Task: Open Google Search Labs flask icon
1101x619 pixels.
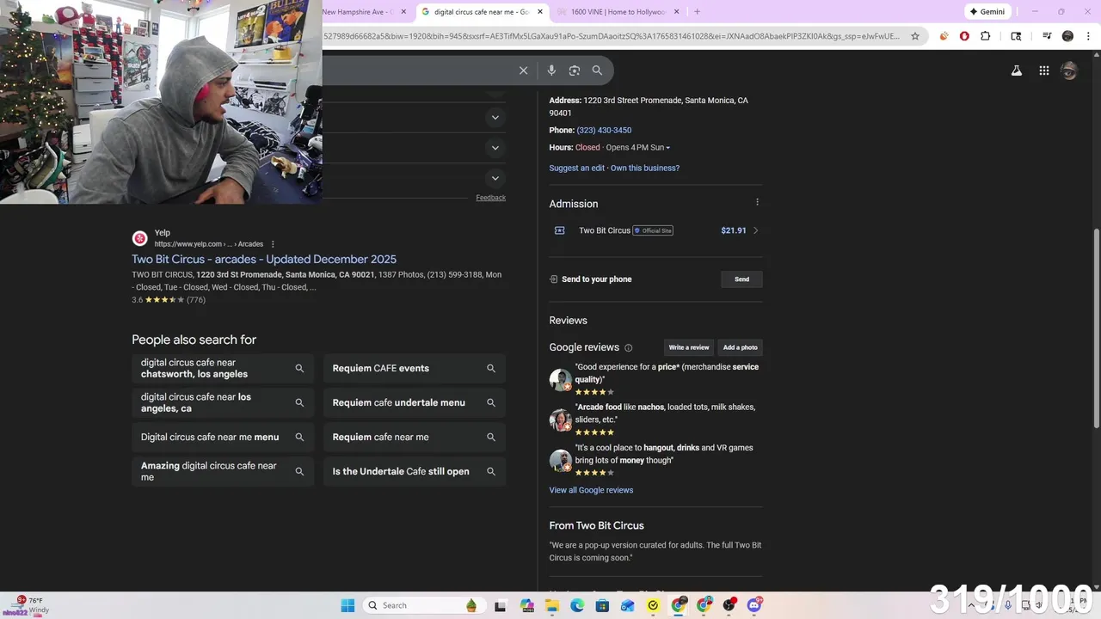Action: (1017, 71)
